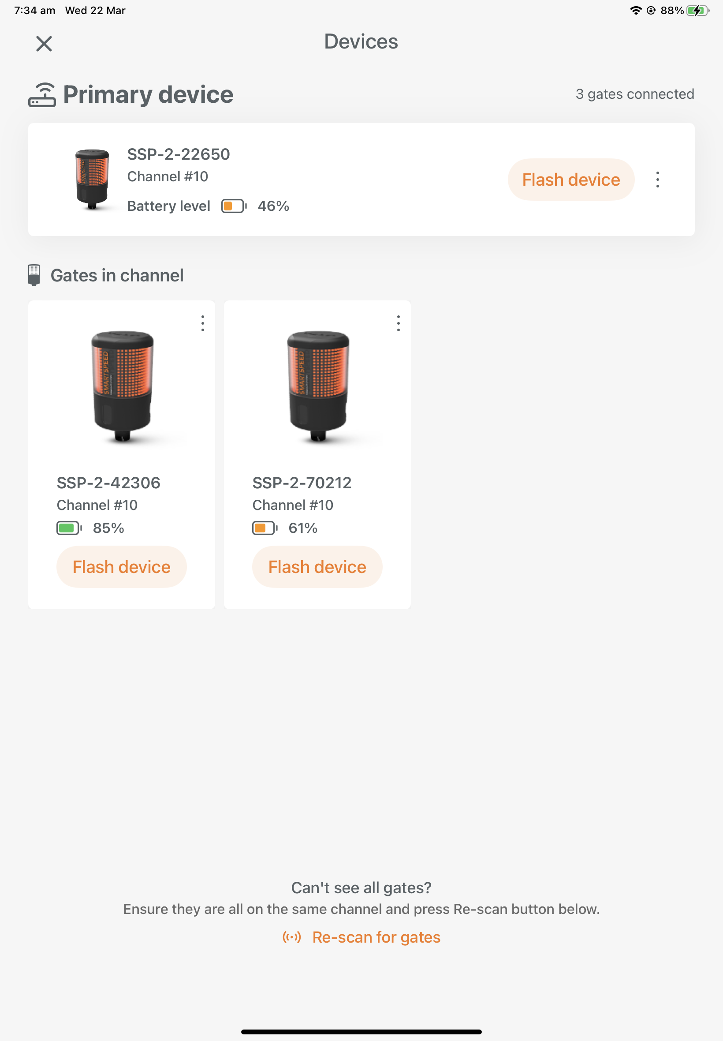Click the orange 61% battery icon

tap(264, 528)
